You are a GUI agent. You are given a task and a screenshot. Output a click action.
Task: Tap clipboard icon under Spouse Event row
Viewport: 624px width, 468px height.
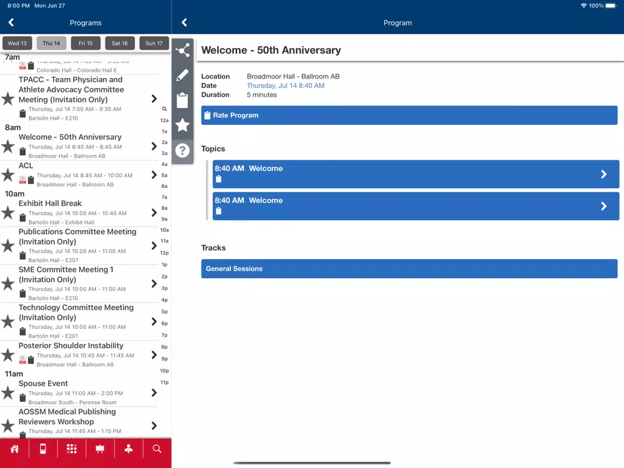click(22, 397)
